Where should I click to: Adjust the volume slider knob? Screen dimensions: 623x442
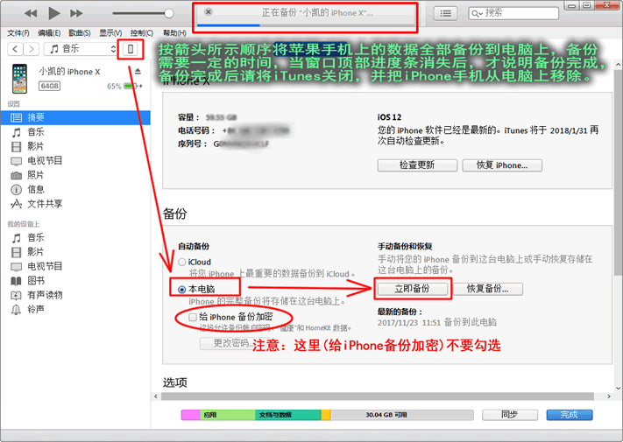pyautogui.click(x=169, y=13)
